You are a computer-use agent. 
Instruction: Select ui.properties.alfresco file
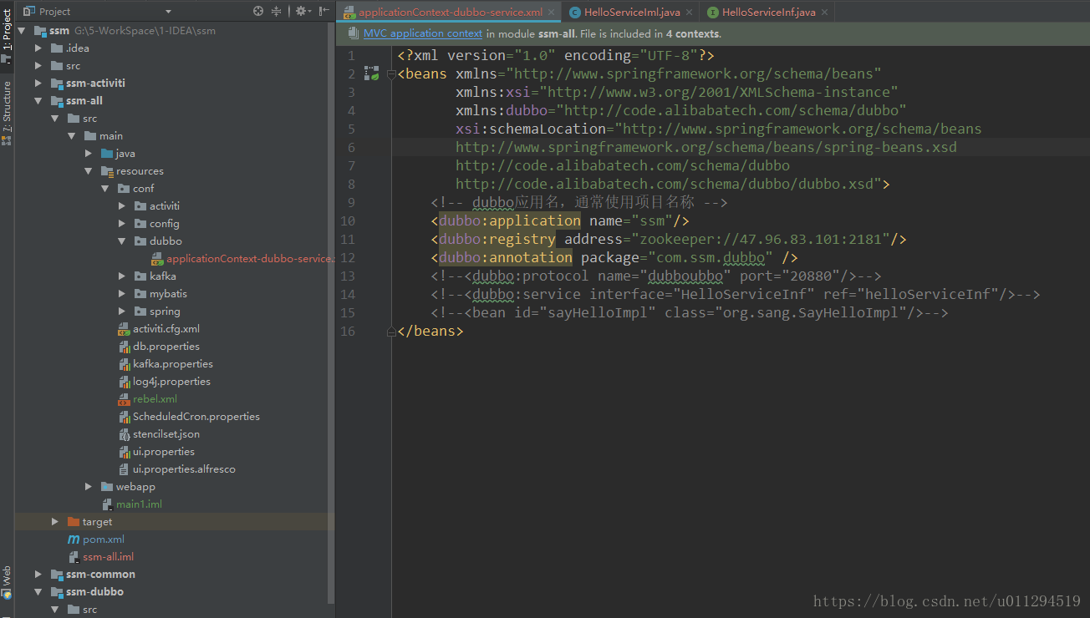click(184, 469)
